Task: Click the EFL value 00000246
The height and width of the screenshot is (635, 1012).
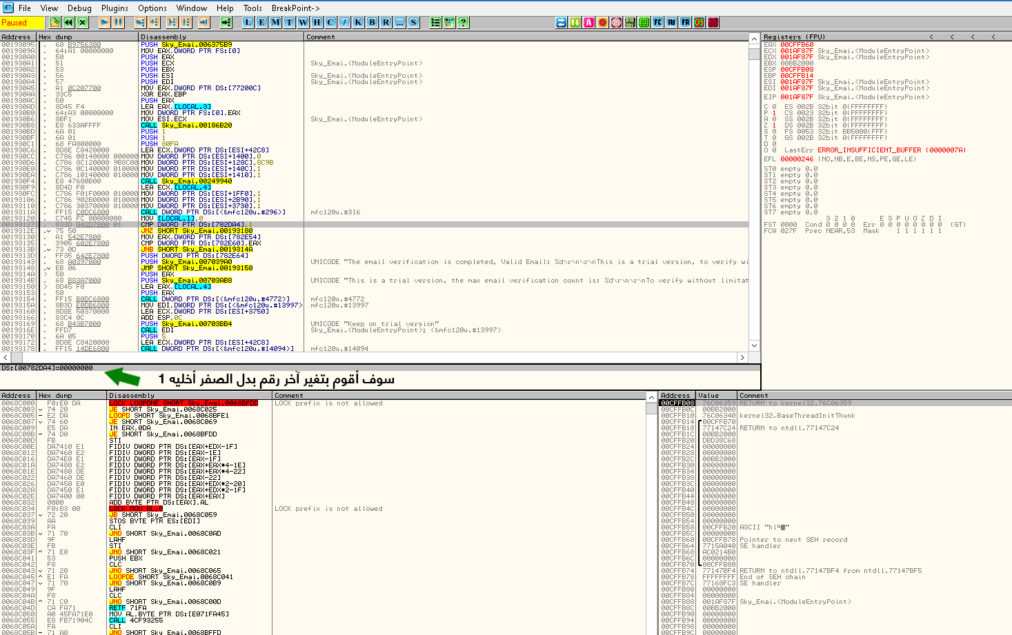Action: [797, 159]
